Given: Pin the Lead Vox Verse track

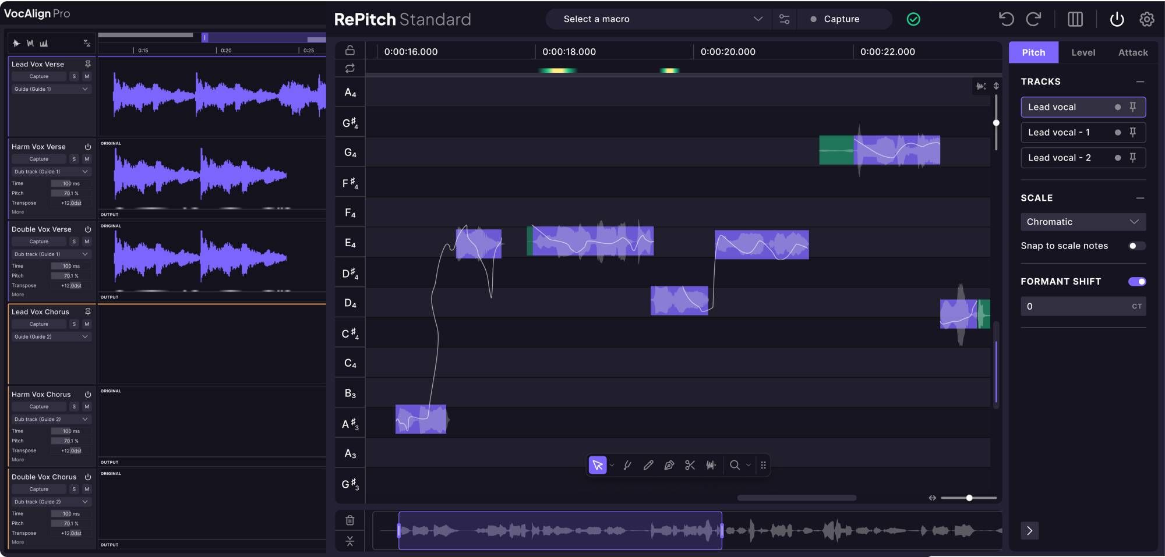Looking at the screenshot, I should pos(88,64).
